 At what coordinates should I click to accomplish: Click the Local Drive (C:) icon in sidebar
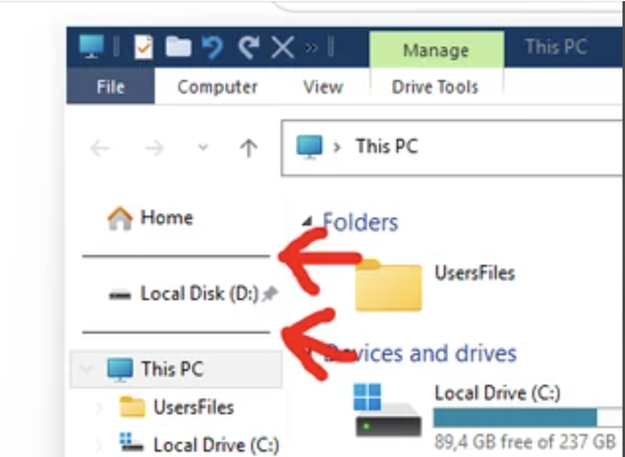point(132,442)
